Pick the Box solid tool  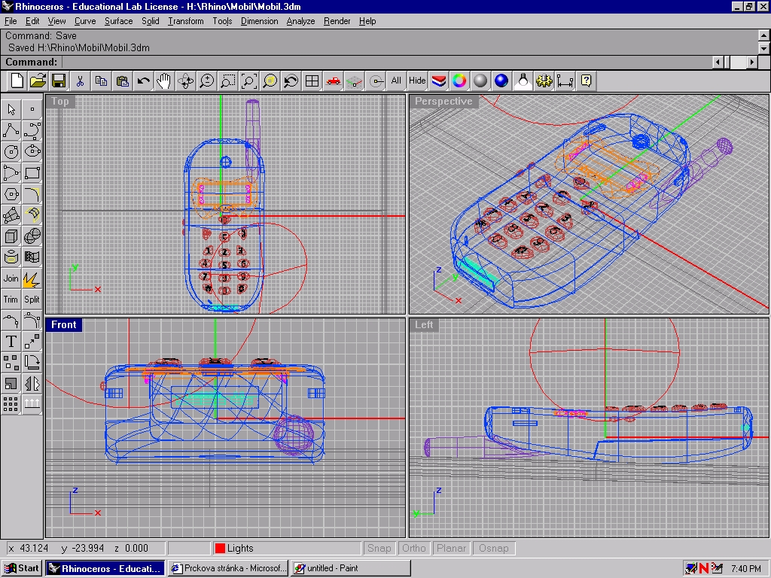11,236
